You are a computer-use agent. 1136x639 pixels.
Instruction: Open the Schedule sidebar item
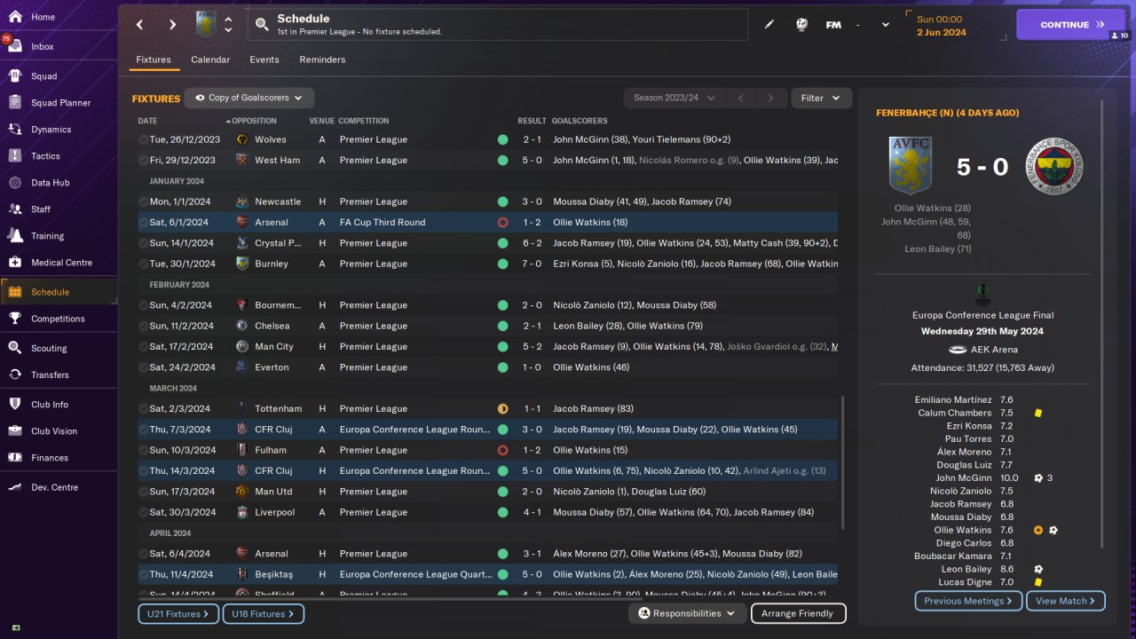click(59, 292)
